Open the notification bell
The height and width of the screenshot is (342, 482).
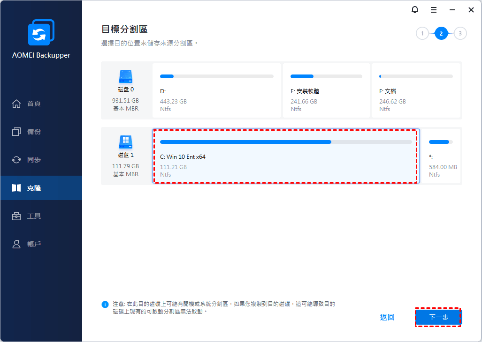pos(415,10)
